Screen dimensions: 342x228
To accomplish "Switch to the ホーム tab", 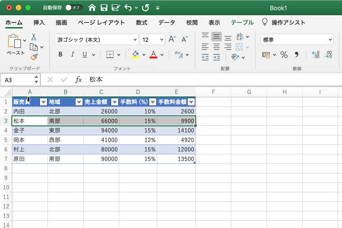I will [14, 22].
